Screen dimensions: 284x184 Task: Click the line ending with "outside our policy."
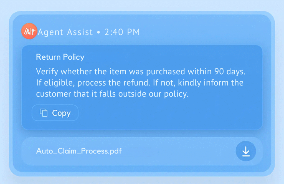point(112,94)
